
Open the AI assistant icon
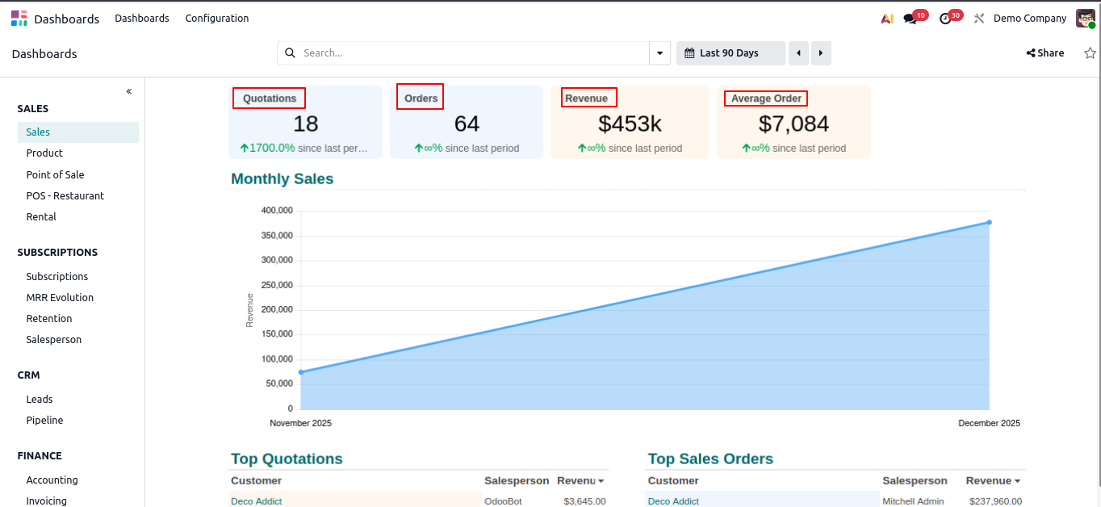(x=886, y=19)
